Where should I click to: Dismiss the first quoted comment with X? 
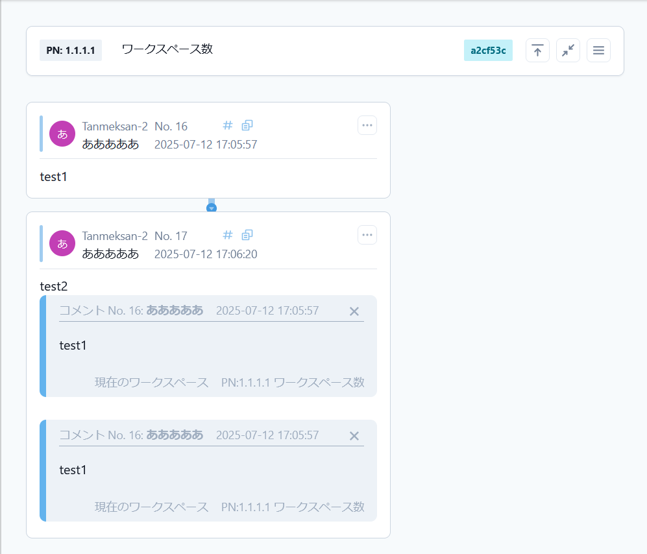pyautogui.click(x=354, y=311)
